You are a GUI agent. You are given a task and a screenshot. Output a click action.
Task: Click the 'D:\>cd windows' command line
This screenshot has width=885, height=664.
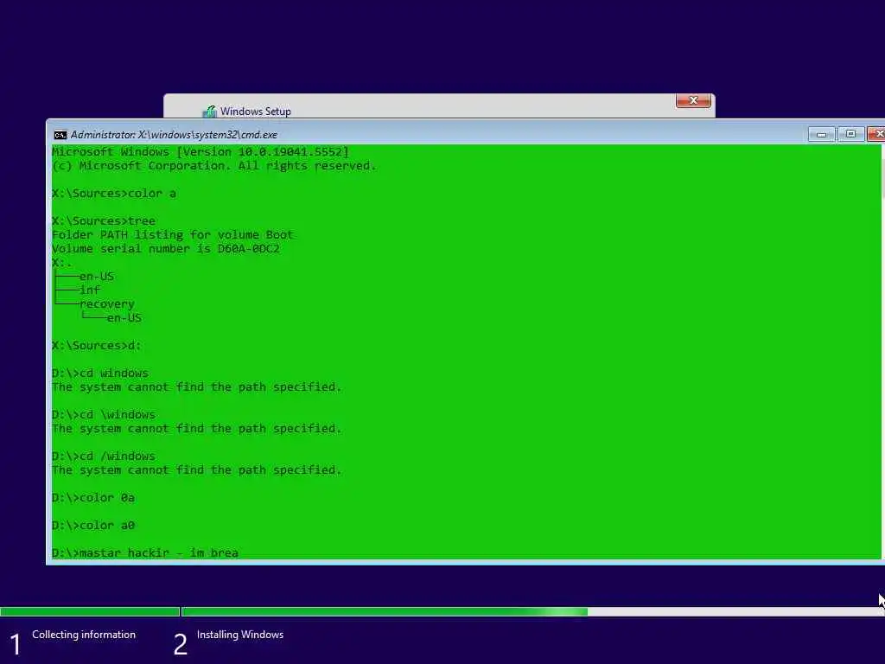[x=100, y=373]
